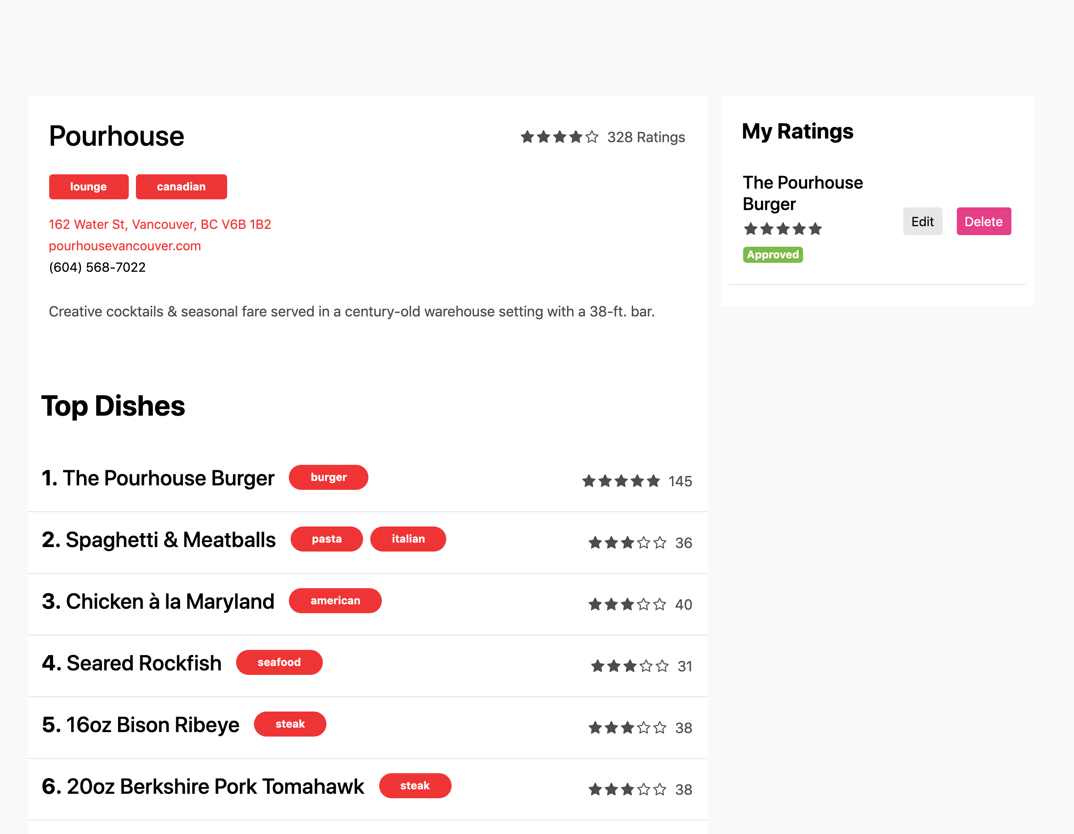Viewport: 1074px width, 834px height.
Task: Click the My Ratings heading
Action: click(x=797, y=131)
